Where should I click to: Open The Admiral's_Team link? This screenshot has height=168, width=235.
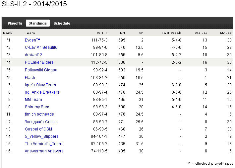coord(43,144)
